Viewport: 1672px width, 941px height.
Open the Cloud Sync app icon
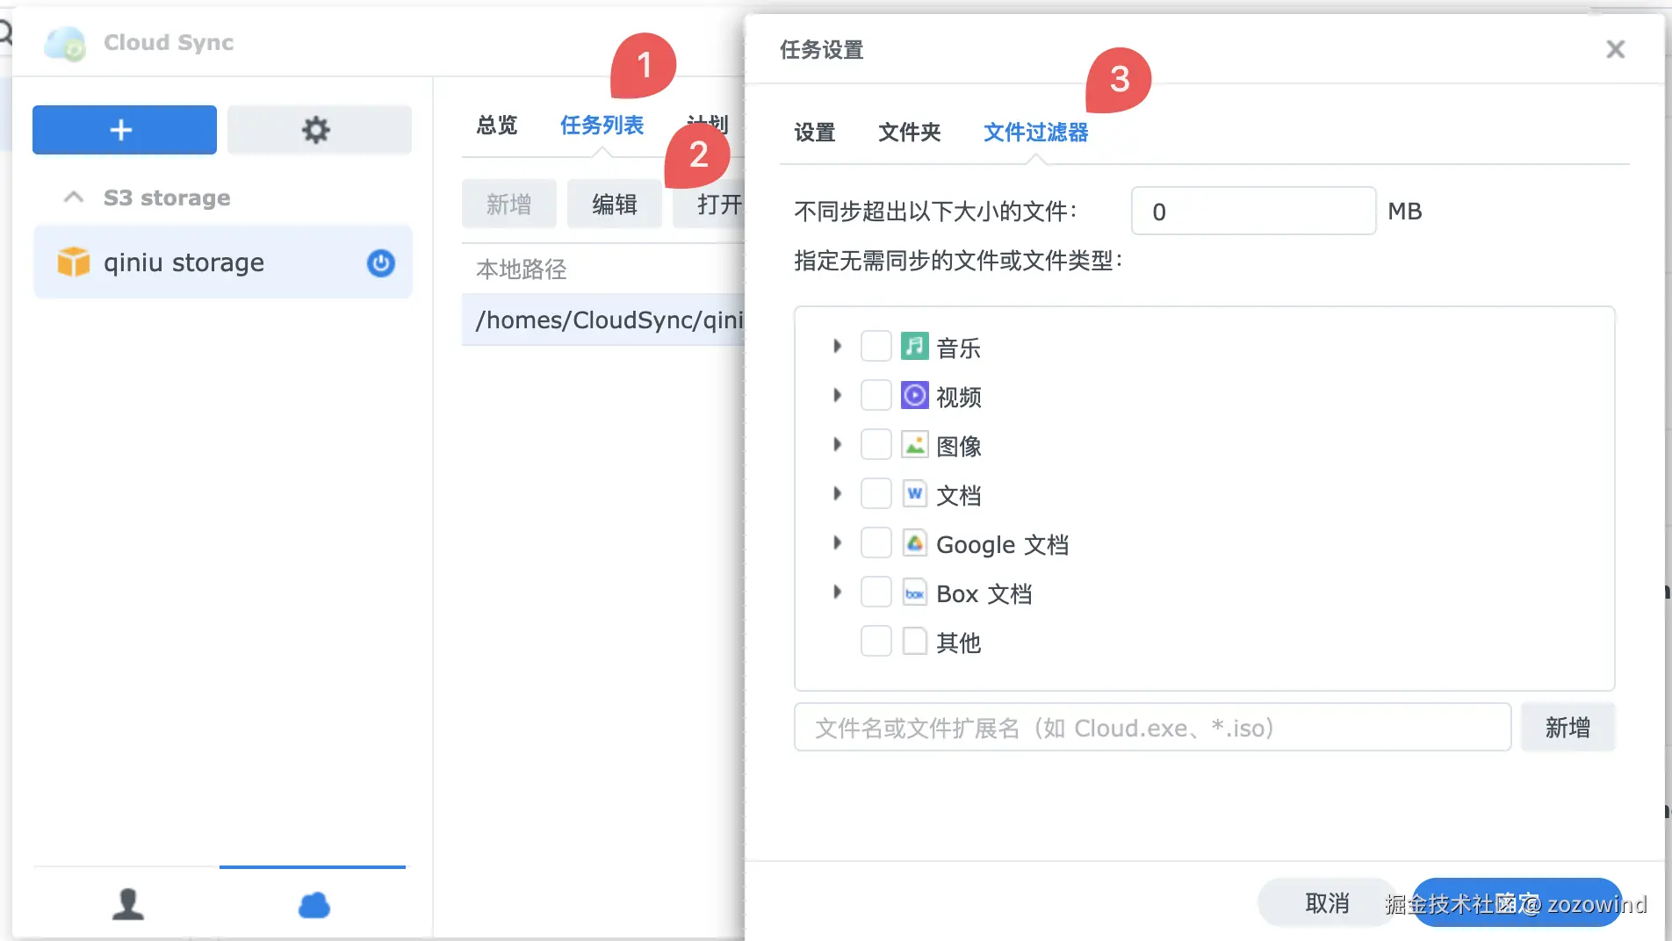[65, 42]
